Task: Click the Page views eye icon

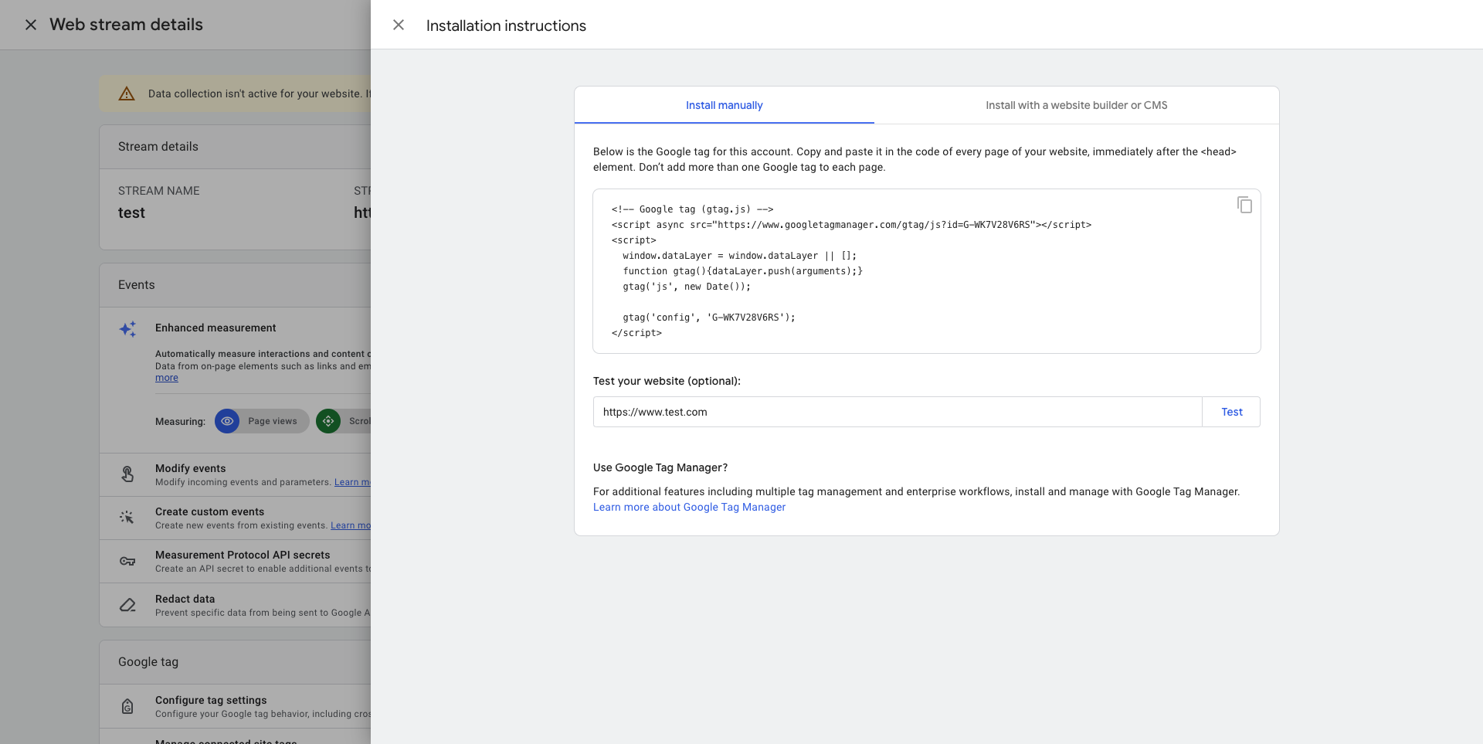Action: click(227, 421)
